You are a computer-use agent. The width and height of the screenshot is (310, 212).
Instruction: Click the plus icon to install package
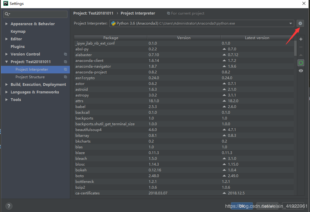point(301,39)
